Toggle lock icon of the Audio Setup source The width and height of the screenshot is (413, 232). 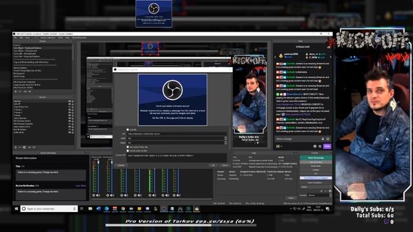coord(73,133)
